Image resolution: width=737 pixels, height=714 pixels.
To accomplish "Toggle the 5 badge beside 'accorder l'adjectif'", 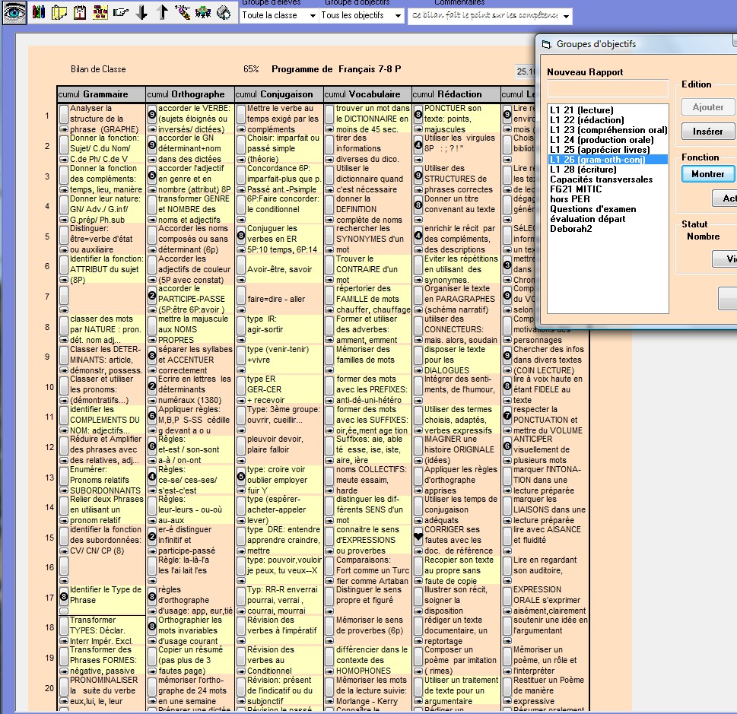I will 152,175.
